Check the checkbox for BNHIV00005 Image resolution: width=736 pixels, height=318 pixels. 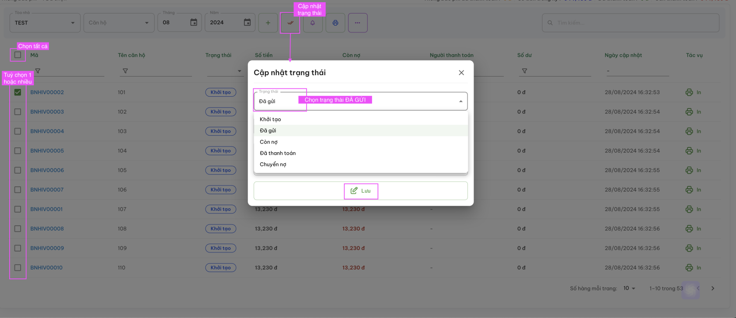pos(18,151)
